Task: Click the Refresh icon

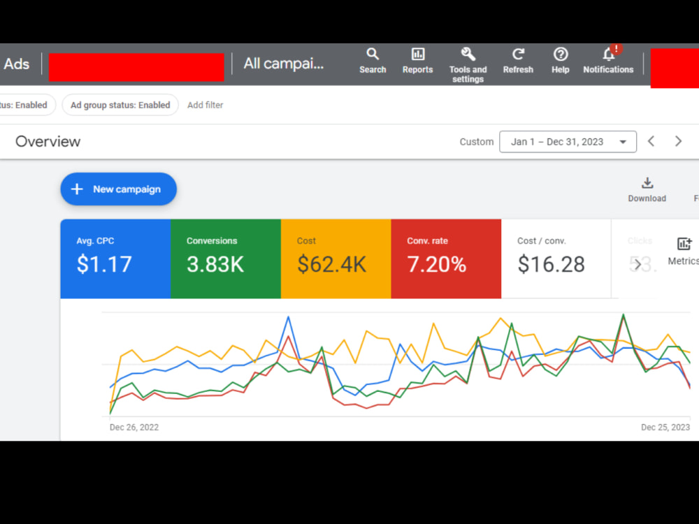Action: pos(518,61)
